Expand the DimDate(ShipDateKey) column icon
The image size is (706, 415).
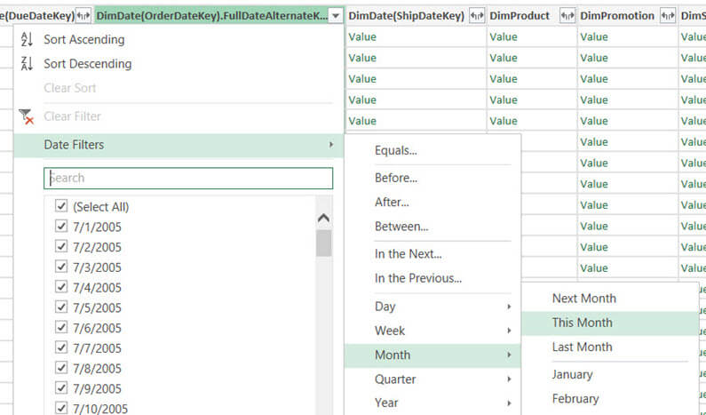pyautogui.click(x=476, y=16)
